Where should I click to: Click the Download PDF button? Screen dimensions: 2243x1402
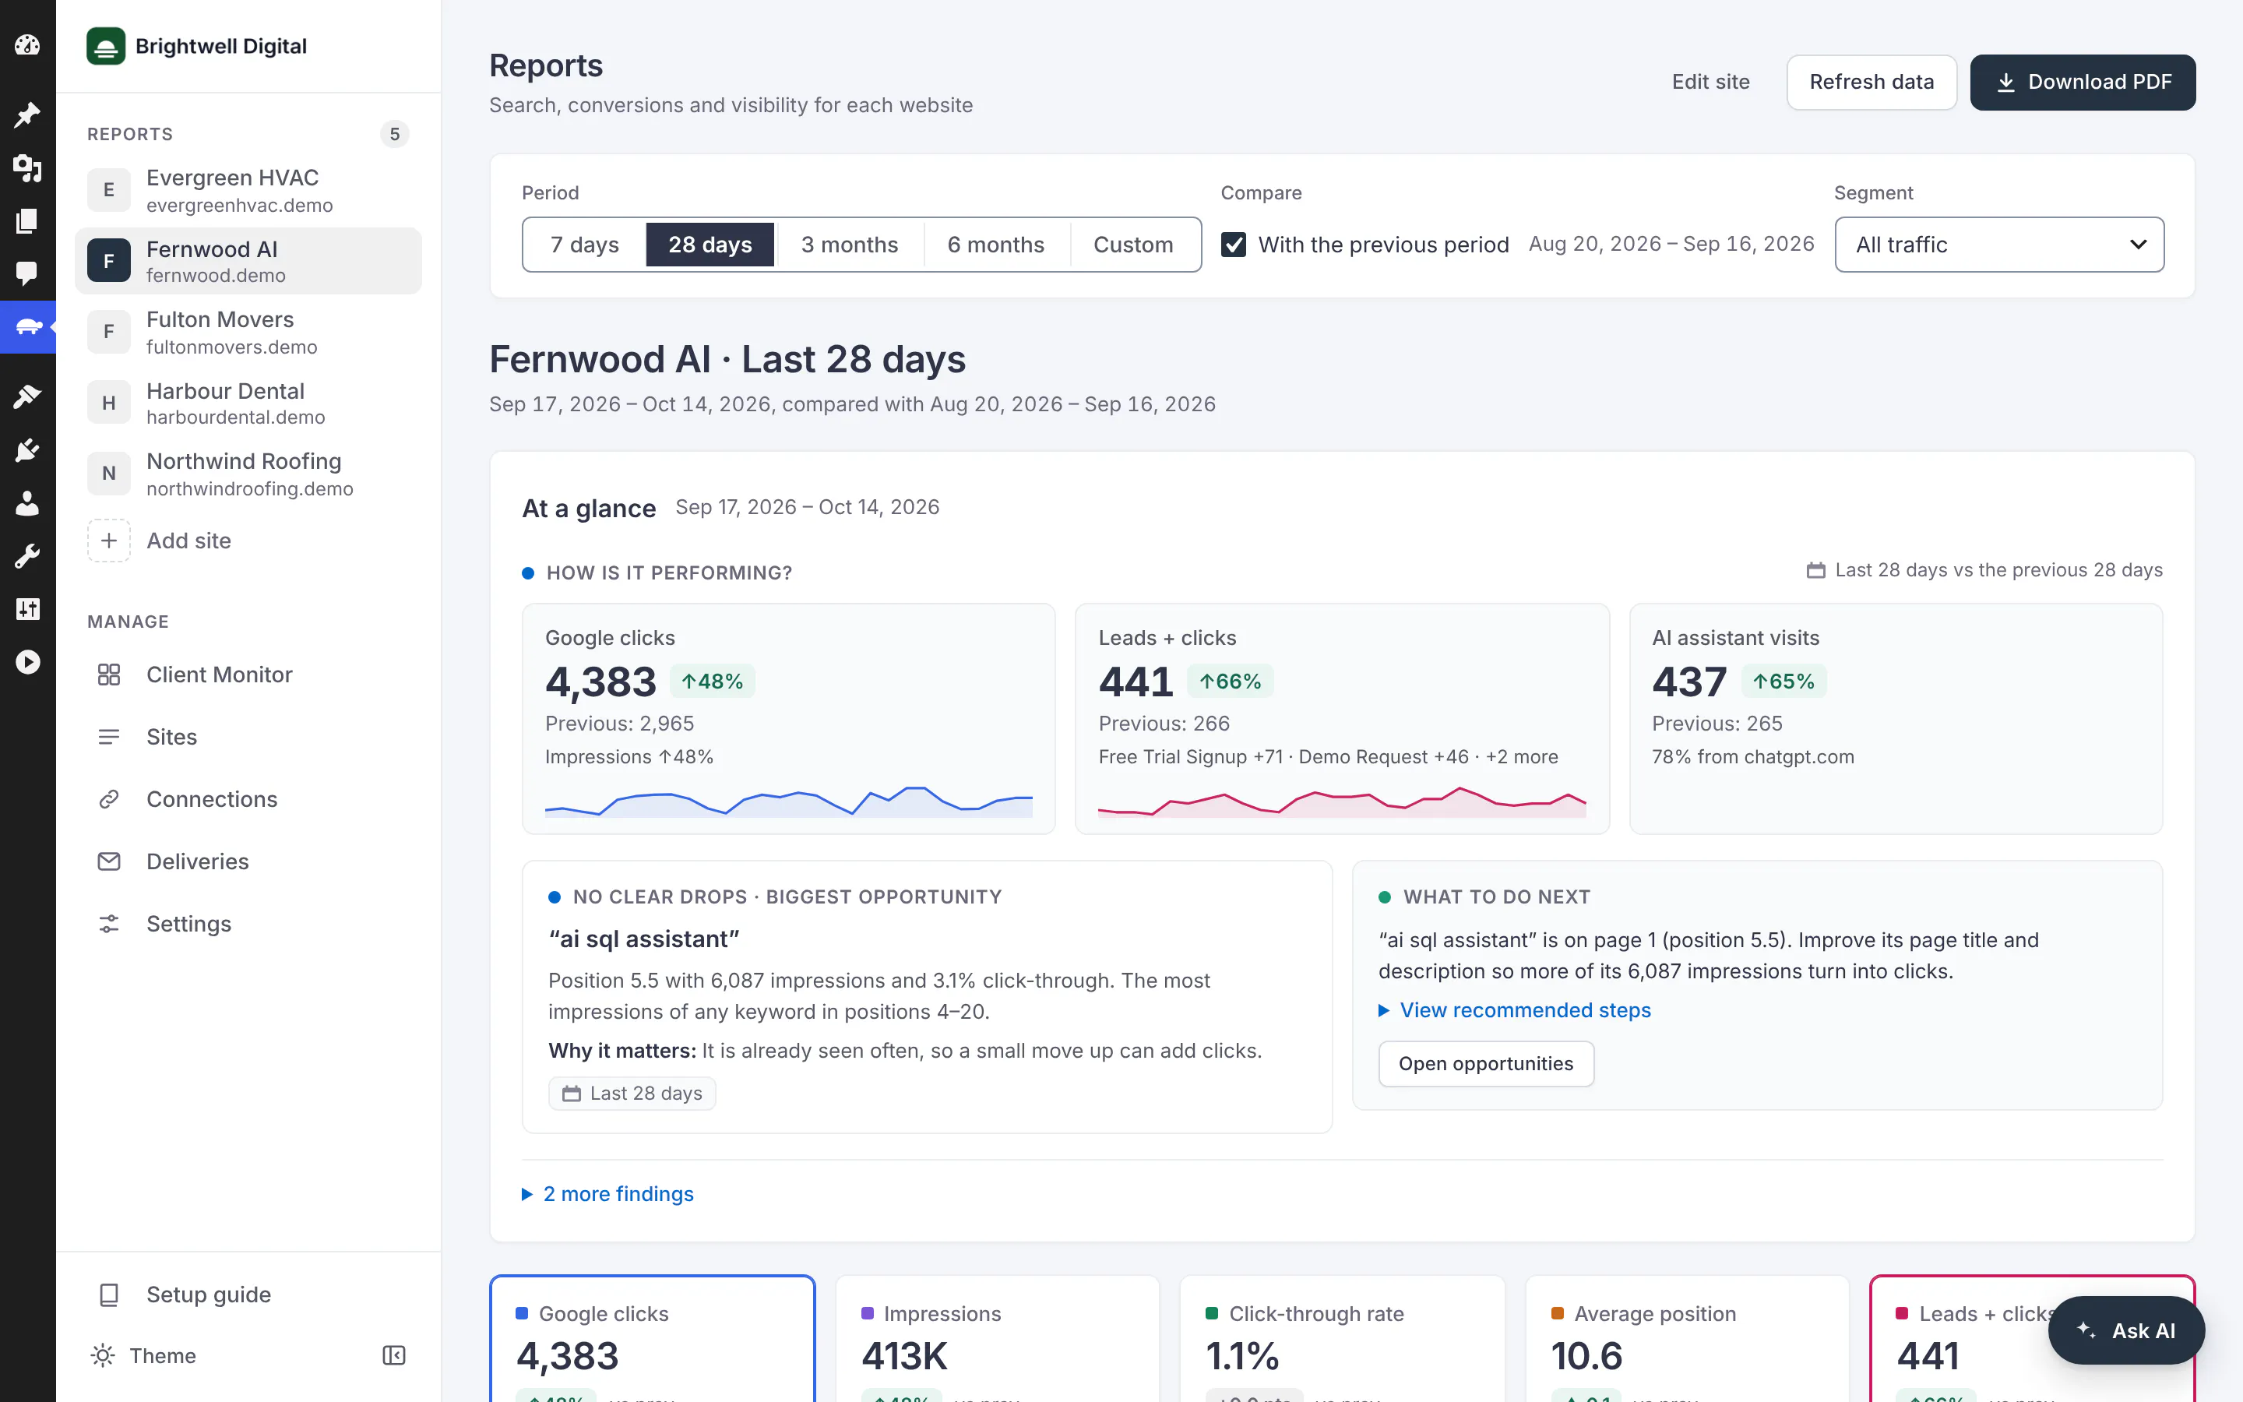[2083, 82]
